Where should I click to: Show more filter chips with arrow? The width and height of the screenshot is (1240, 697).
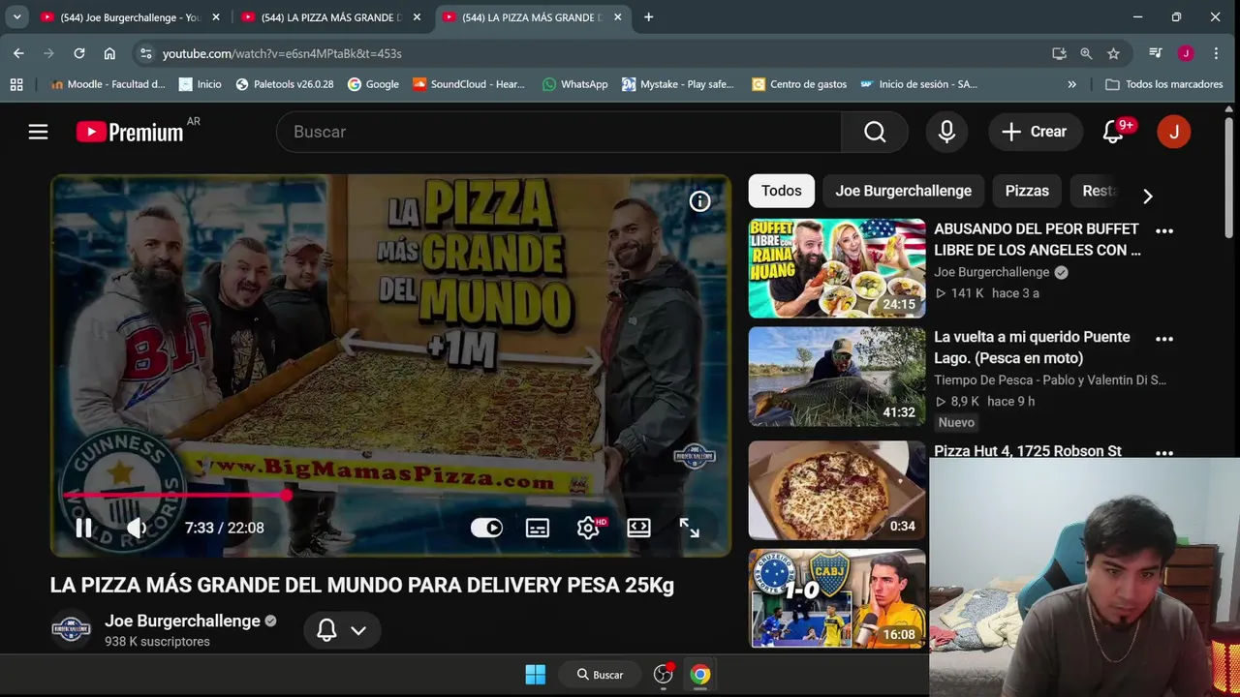tap(1148, 197)
